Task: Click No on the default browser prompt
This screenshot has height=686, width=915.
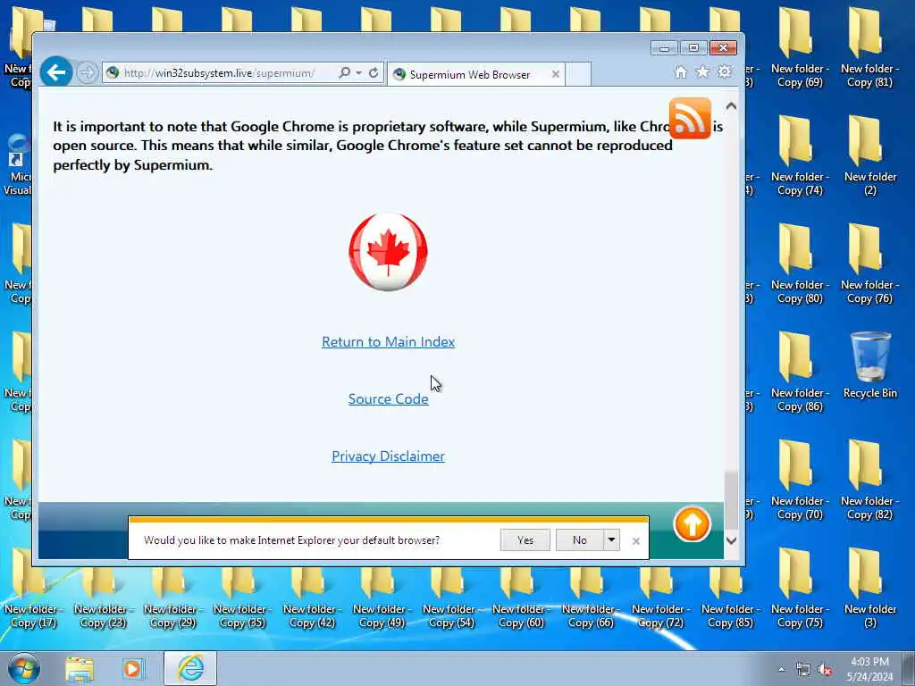Action: click(x=579, y=540)
